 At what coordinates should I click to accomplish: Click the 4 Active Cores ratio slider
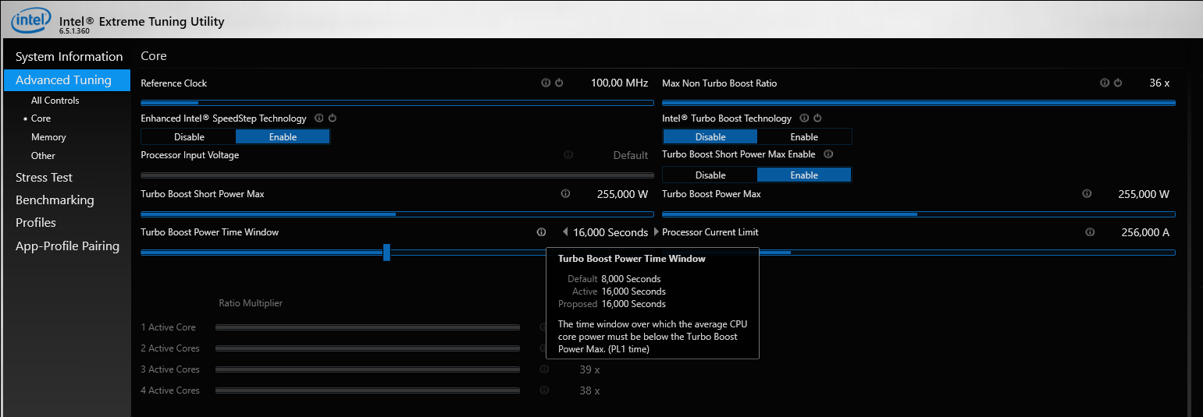[x=368, y=390]
